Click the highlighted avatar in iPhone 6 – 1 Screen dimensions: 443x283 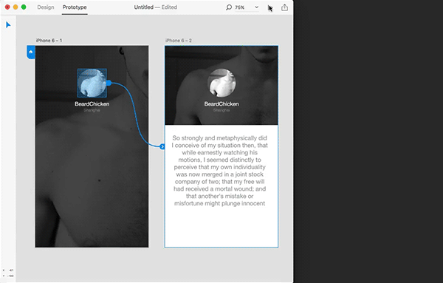point(92,83)
